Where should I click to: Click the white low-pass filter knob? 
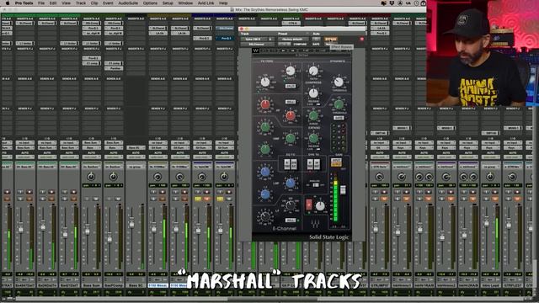point(291,71)
